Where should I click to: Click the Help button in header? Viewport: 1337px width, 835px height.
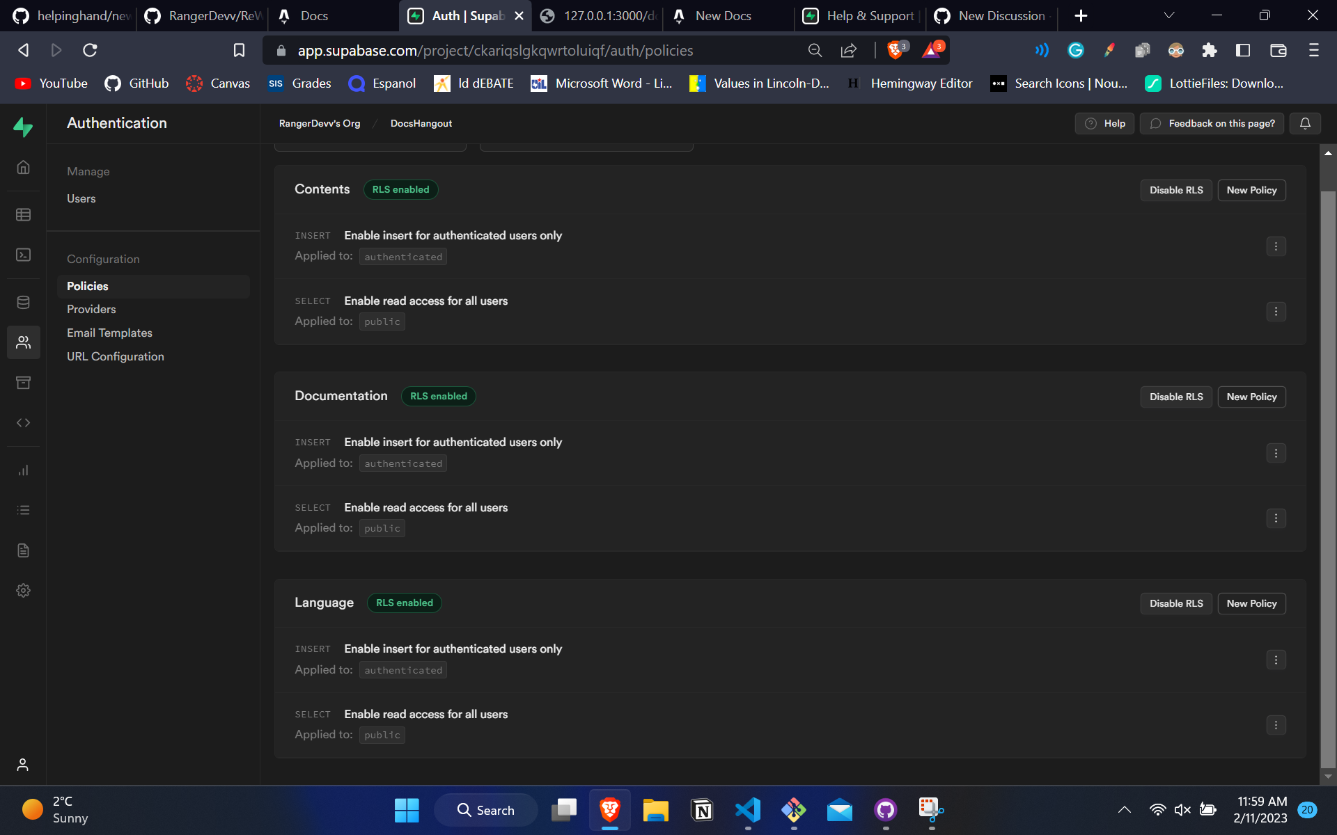pyautogui.click(x=1104, y=123)
